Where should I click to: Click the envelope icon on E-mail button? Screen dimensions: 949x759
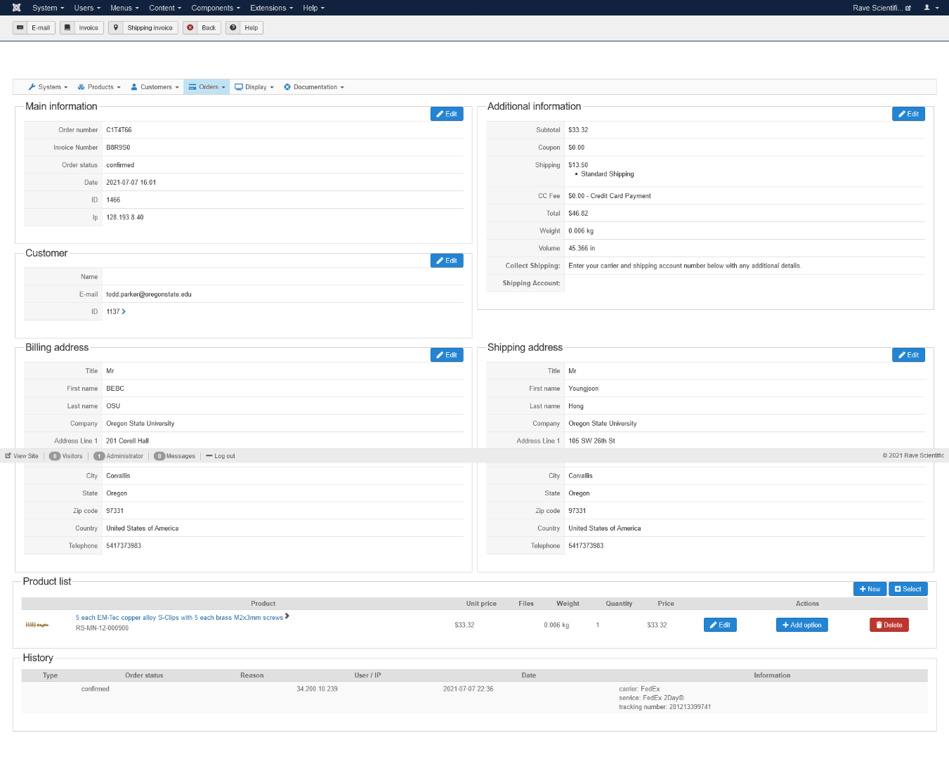[20, 28]
